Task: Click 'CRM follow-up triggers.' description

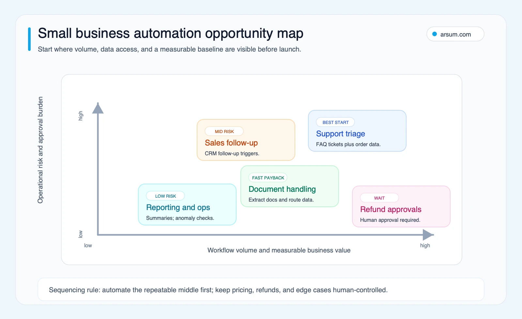Action: pos(232,153)
